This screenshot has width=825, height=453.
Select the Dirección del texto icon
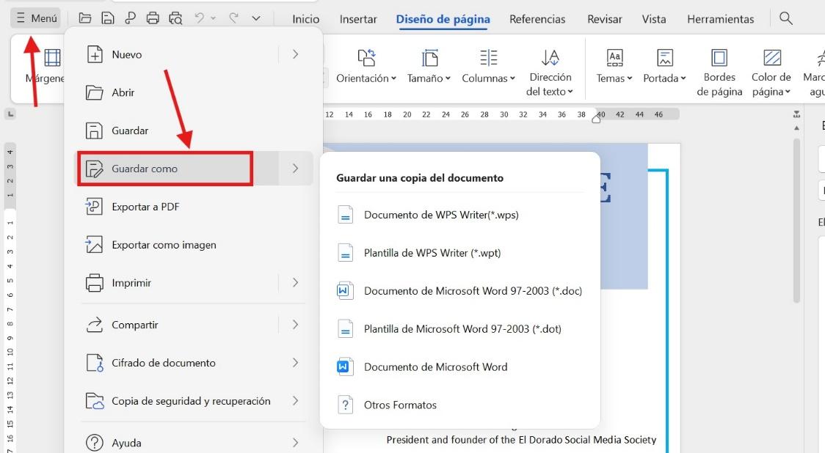tap(550, 69)
